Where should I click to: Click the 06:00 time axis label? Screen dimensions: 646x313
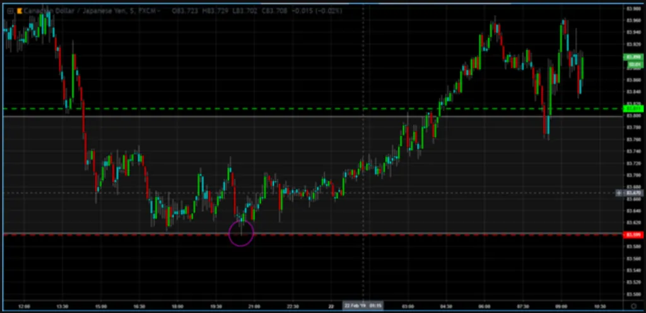click(x=484, y=307)
